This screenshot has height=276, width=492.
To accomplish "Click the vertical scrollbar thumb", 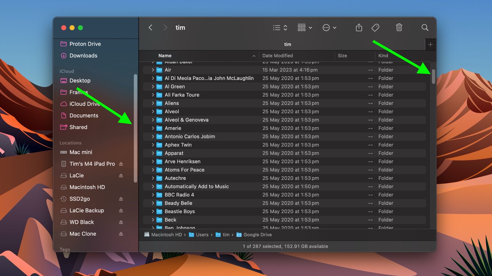I will coord(433,77).
